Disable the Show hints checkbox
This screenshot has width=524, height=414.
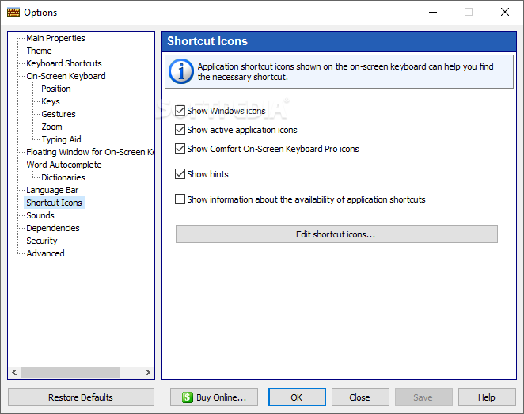click(x=180, y=174)
